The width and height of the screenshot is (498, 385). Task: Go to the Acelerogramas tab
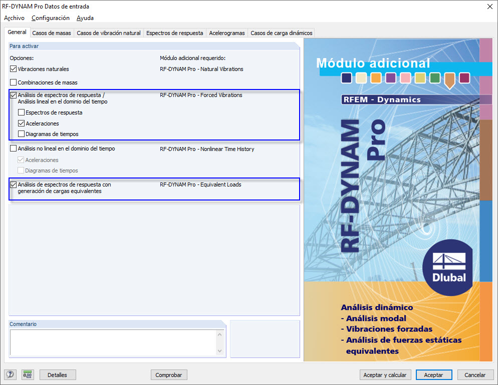pyautogui.click(x=226, y=32)
